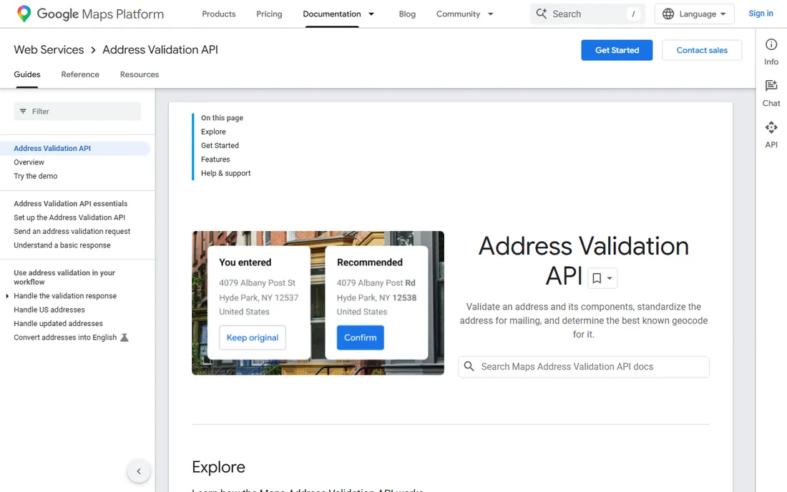787x492 pixels.
Task: Open the bookmark dropdown arrow by the title
Action: click(610, 278)
